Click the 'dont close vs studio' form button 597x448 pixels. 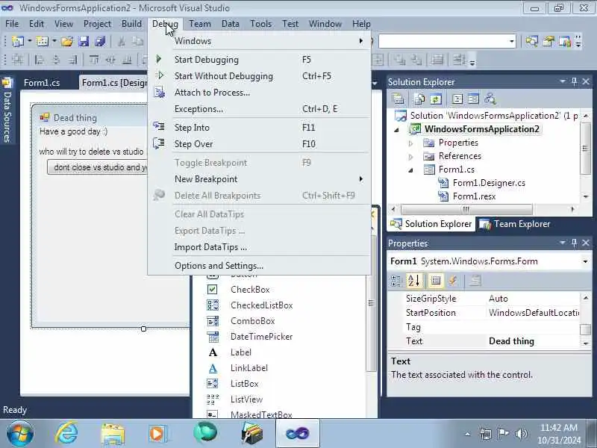[x=98, y=167]
